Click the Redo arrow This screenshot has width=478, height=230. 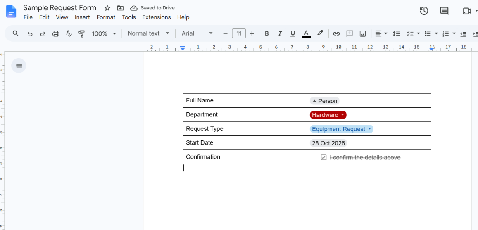pyautogui.click(x=43, y=33)
